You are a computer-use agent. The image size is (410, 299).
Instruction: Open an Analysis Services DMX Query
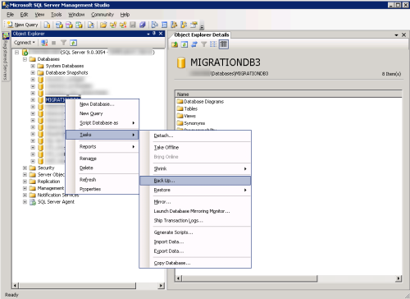[x=69, y=25]
